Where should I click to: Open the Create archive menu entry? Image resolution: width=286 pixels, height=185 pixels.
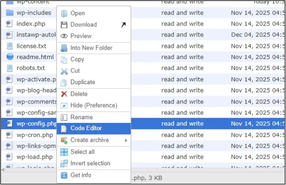click(x=94, y=140)
